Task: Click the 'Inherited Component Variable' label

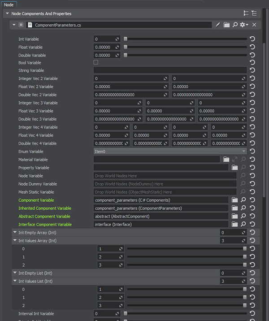Action: tap(45, 208)
